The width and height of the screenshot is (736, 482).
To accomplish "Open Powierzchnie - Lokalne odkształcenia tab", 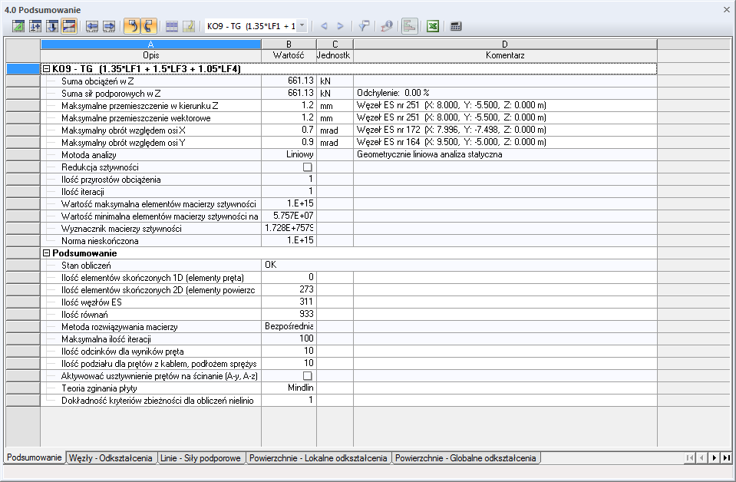I will [x=318, y=458].
